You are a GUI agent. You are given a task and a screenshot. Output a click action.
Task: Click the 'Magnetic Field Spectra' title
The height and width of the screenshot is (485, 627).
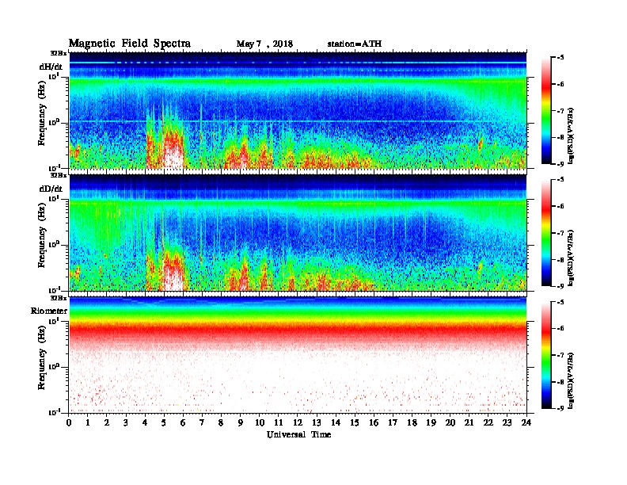point(130,44)
